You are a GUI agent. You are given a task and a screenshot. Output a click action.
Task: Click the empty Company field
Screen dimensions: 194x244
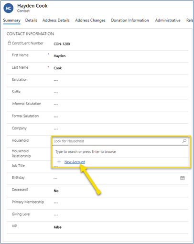point(56,129)
